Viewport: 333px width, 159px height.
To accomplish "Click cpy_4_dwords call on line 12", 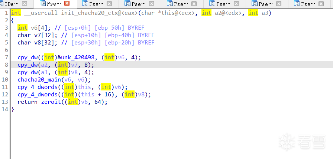I will 38,95.
